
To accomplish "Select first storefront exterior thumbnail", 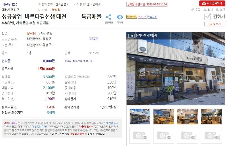I will pyautogui.click(x=140, y=116).
